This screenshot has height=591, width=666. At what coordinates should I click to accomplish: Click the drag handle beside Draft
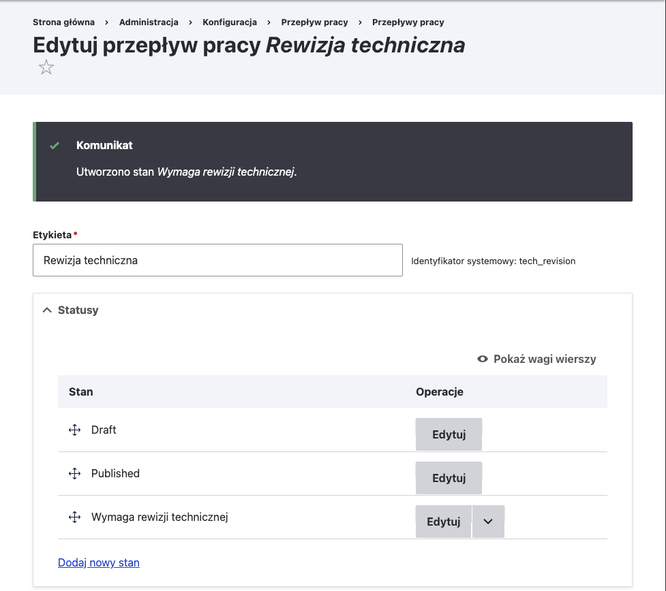(x=74, y=430)
